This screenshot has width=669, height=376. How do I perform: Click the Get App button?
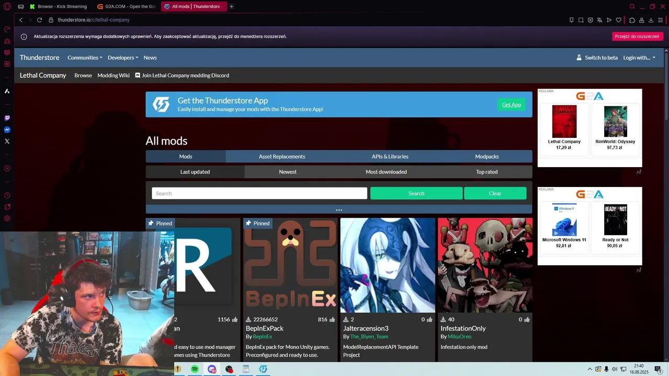(x=511, y=104)
